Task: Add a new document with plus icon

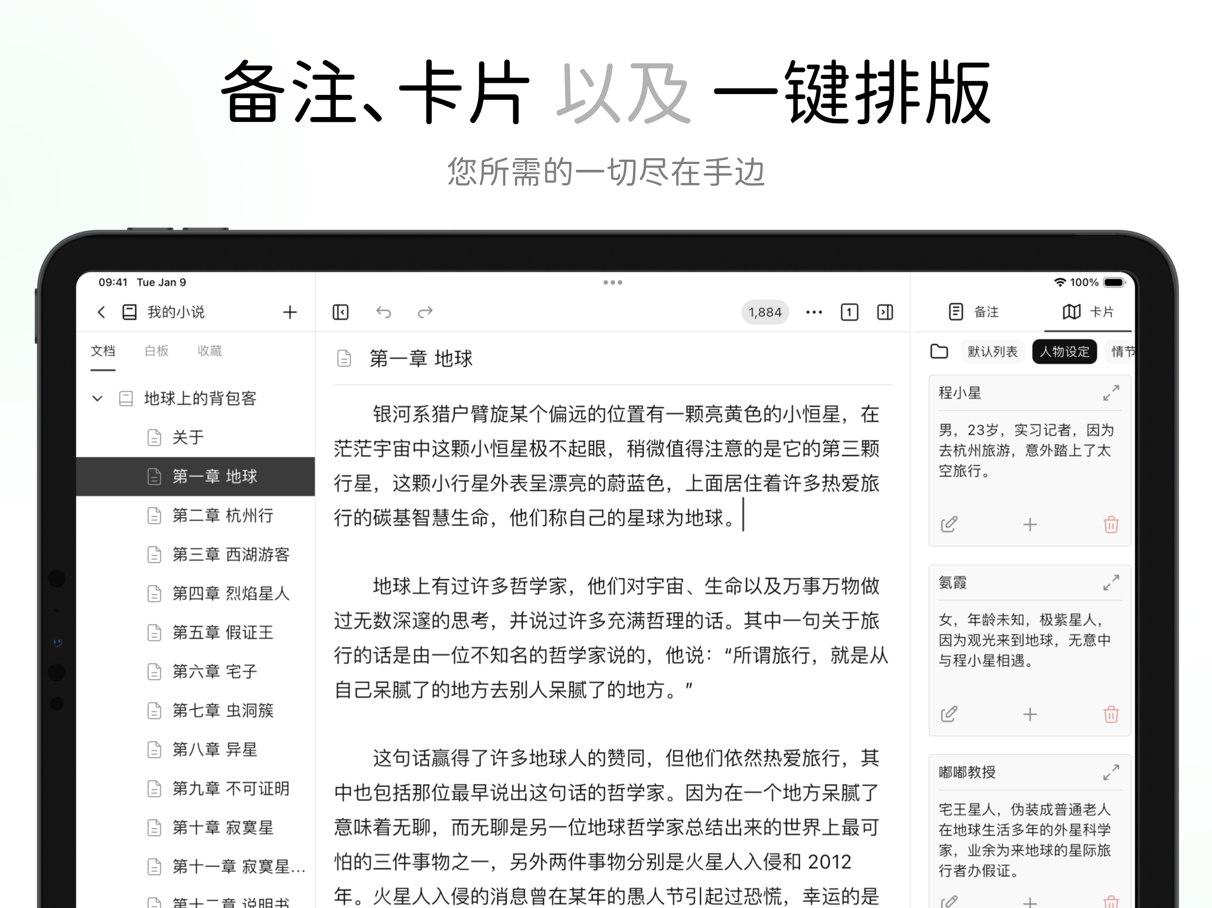Action: click(290, 312)
